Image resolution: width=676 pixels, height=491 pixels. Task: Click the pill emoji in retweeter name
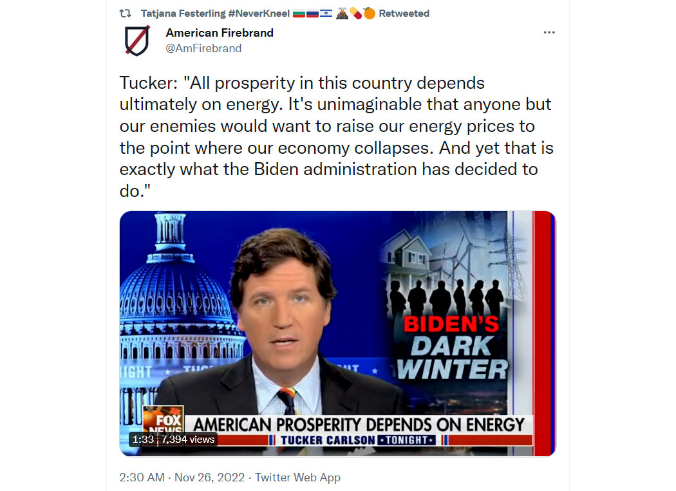pyautogui.click(x=355, y=14)
